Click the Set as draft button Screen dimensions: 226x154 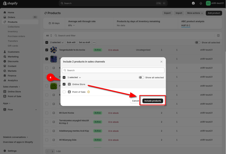(84, 42)
